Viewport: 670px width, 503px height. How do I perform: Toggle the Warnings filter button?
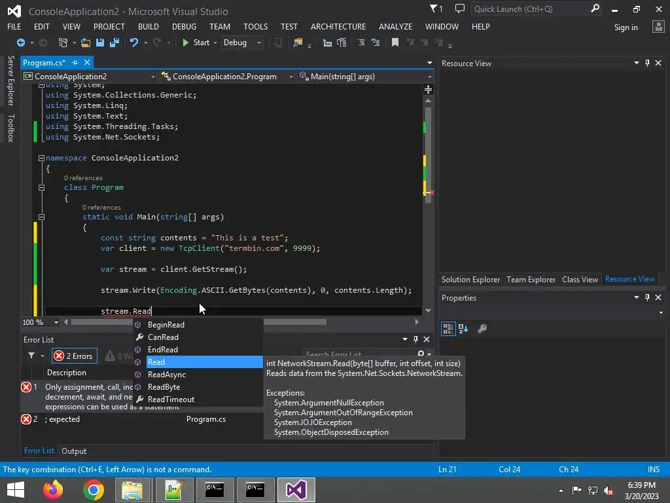point(119,356)
